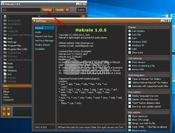
Task: Open the Hokrain window system menu icon
Action: (3, 4)
